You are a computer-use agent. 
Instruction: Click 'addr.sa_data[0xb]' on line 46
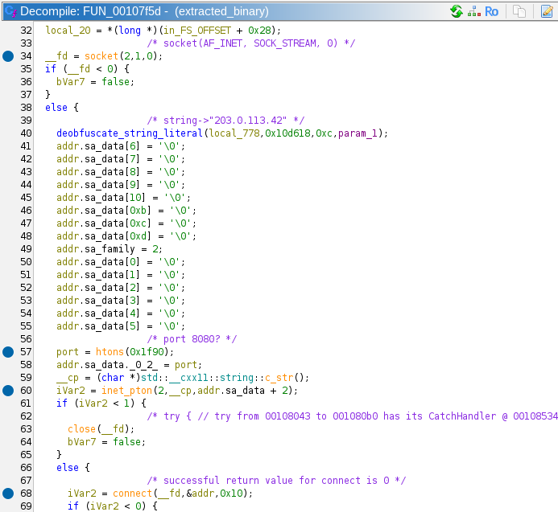[104, 211]
